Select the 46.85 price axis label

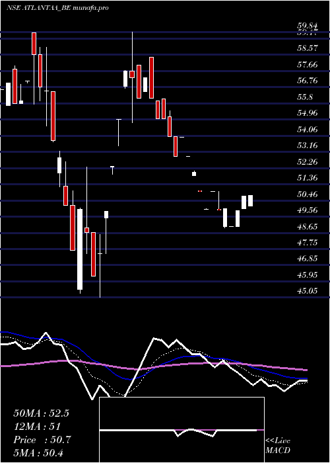pyautogui.click(x=308, y=259)
